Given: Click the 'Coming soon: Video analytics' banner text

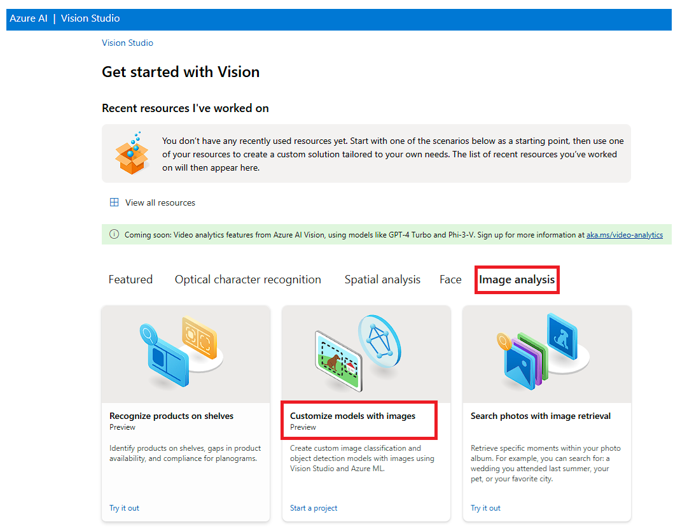Looking at the screenshot, I should point(354,235).
